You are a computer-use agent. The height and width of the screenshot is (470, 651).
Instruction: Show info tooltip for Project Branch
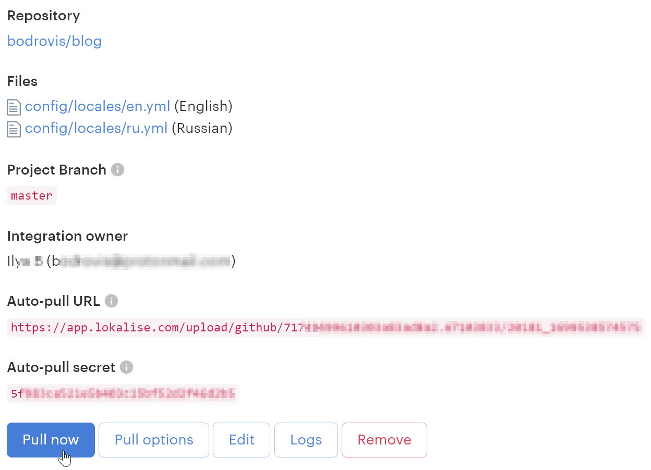[x=118, y=170]
